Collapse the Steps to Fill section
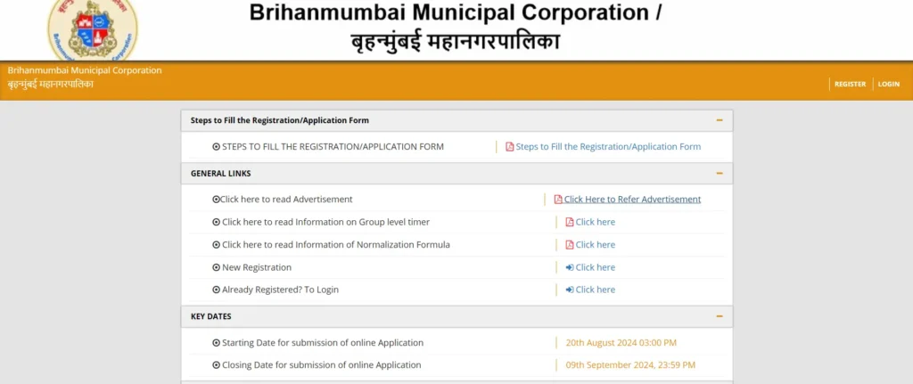 719,120
